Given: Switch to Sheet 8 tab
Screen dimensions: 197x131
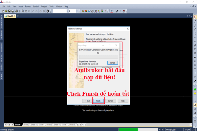Looking at the screenshot, I should [72, 125].
